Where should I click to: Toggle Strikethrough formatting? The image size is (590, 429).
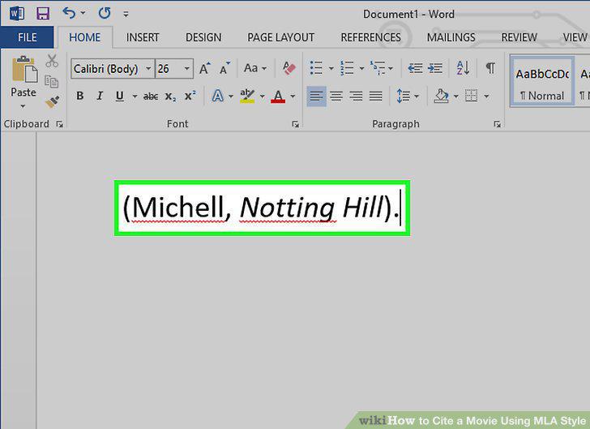[151, 97]
